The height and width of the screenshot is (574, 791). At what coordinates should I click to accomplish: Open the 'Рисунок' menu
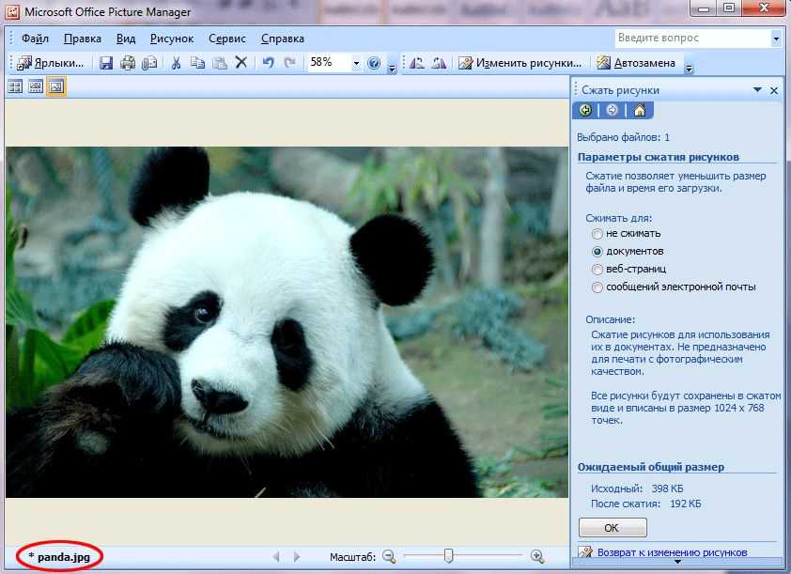172,39
